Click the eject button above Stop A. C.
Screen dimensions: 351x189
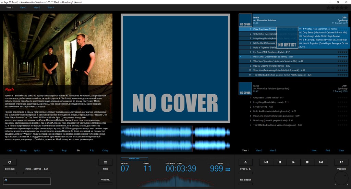click(245, 162)
